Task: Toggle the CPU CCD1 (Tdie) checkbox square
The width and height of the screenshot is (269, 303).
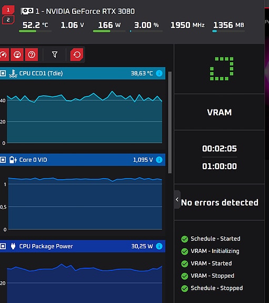Action: pyautogui.click(x=3, y=73)
